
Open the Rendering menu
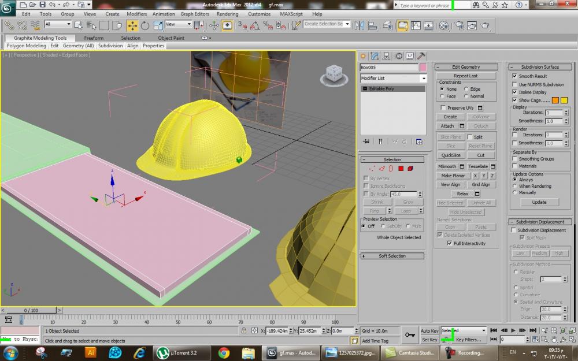[227, 14]
